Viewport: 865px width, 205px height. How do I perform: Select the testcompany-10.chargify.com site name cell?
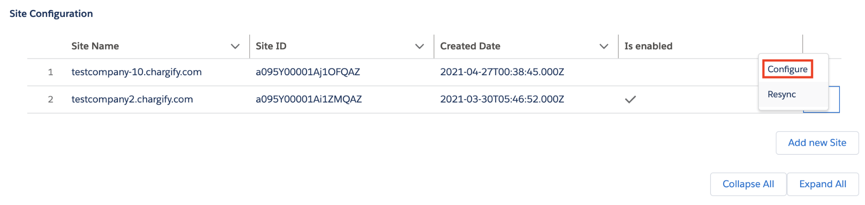[136, 72]
